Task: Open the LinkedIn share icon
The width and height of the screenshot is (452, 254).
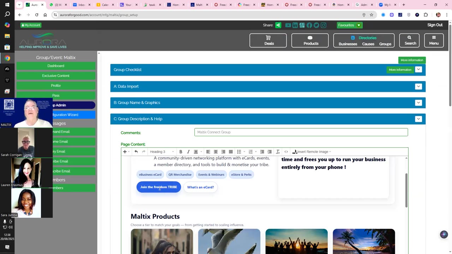Action: click(295, 25)
